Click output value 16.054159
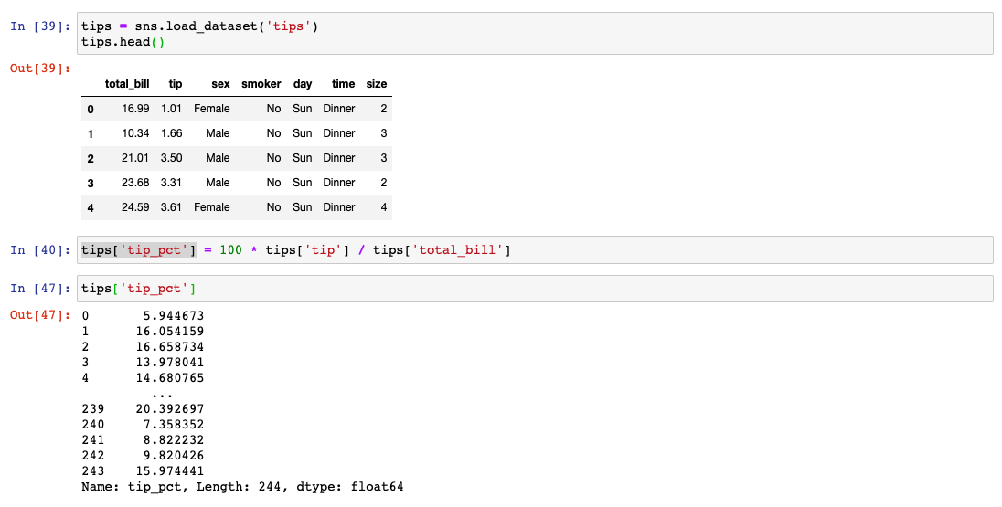This screenshot has width=1002, height=507. 170,332
